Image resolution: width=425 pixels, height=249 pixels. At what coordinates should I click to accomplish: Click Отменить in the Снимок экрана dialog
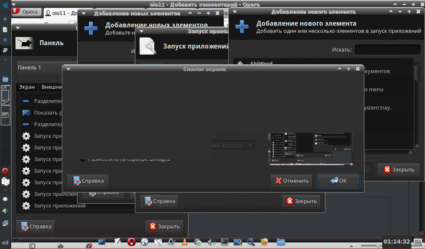point(292,181)
